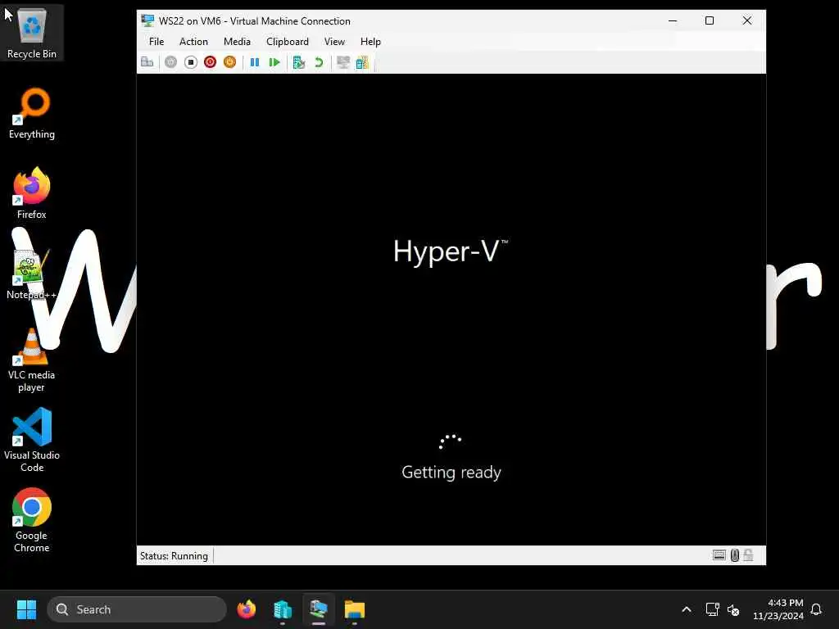Shut down the VM using red power icon
Image resolution: width=839 pixels, height=629 pixels.
(211, 62)
